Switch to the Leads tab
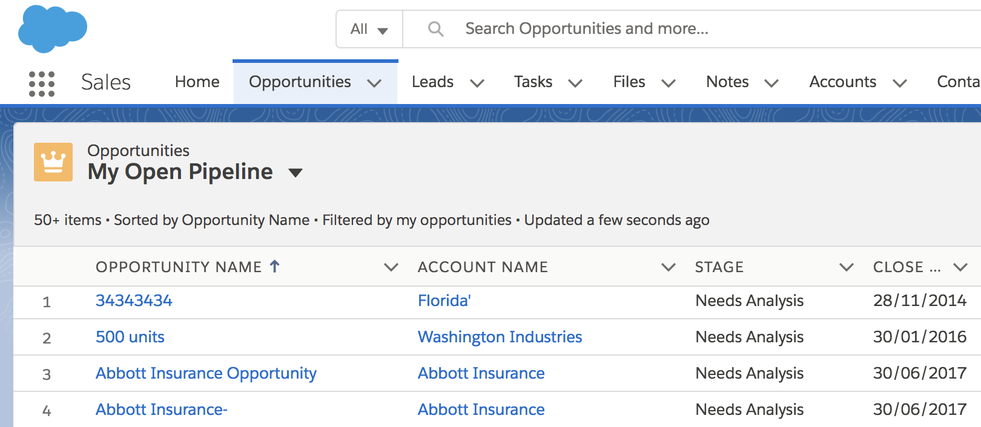981x427 pixels. pyautogui.click(x=432, y=82)
